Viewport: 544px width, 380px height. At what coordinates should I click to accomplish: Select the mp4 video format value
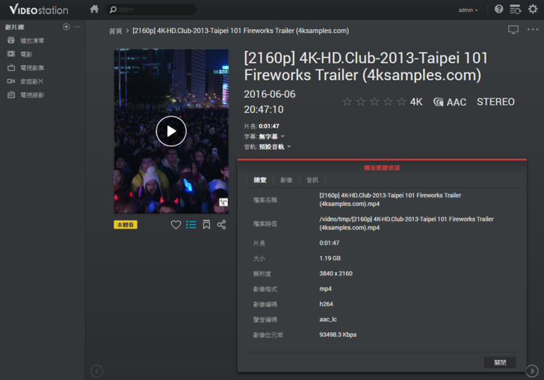(326, 289)
